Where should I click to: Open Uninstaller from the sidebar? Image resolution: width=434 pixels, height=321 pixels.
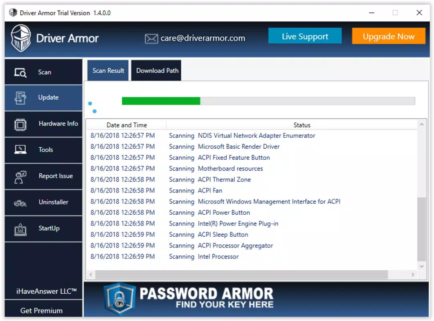(43, 202)
